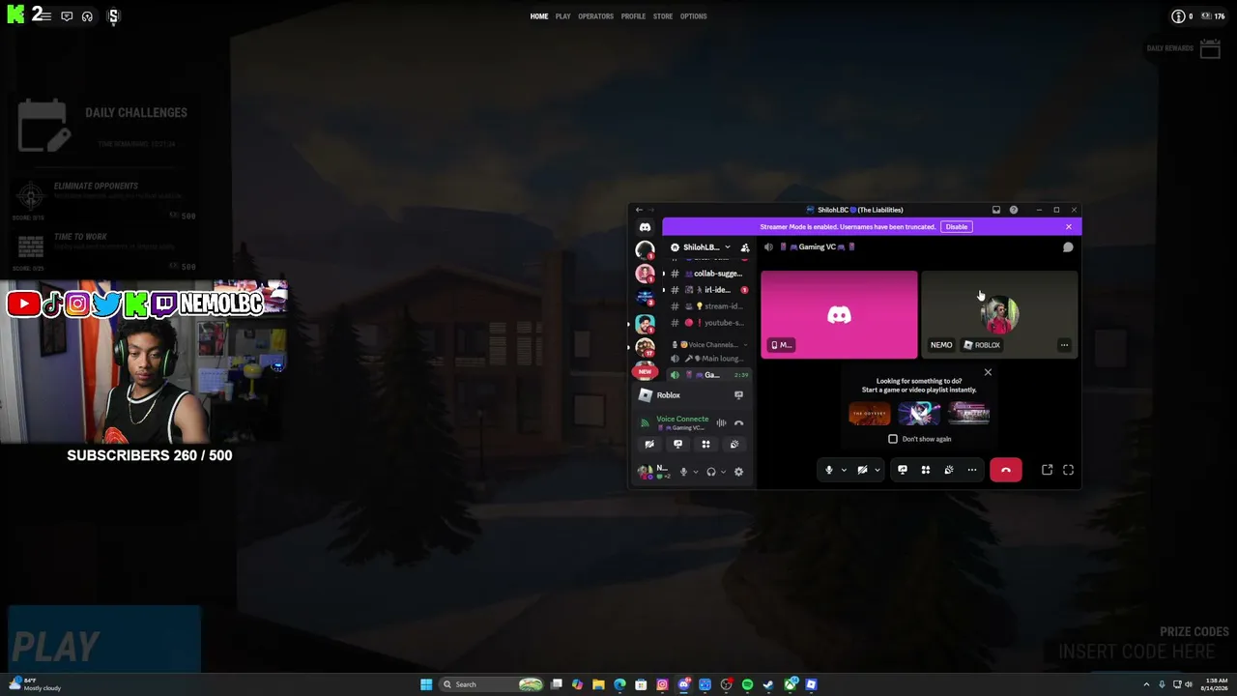Toggle noise suppression waveform icon
Viewport: 1237px width, 696px height.
pos(721,423)
